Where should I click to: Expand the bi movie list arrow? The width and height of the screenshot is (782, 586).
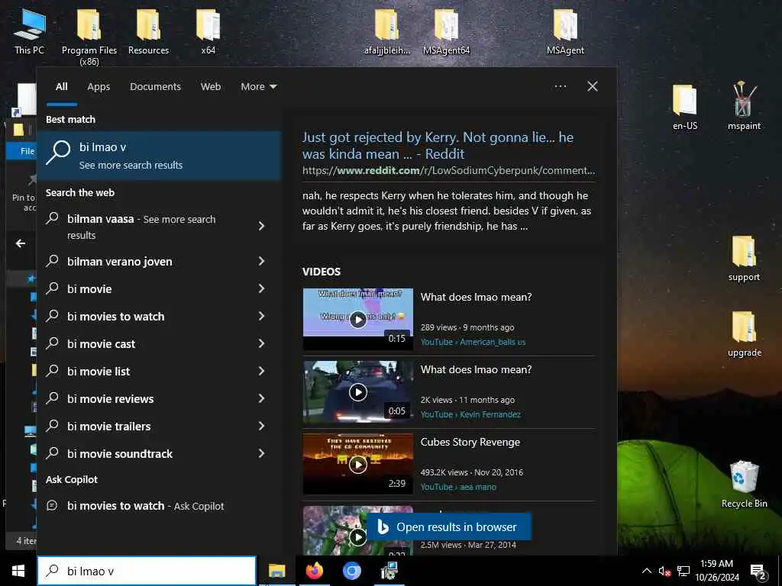click(x=261, y=371)
